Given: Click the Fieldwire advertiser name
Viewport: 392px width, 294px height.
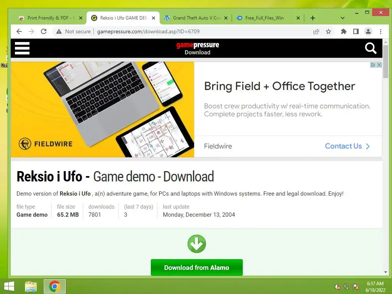Looking at the screenshot, I should pyautogui.click(x=218, y=146).
